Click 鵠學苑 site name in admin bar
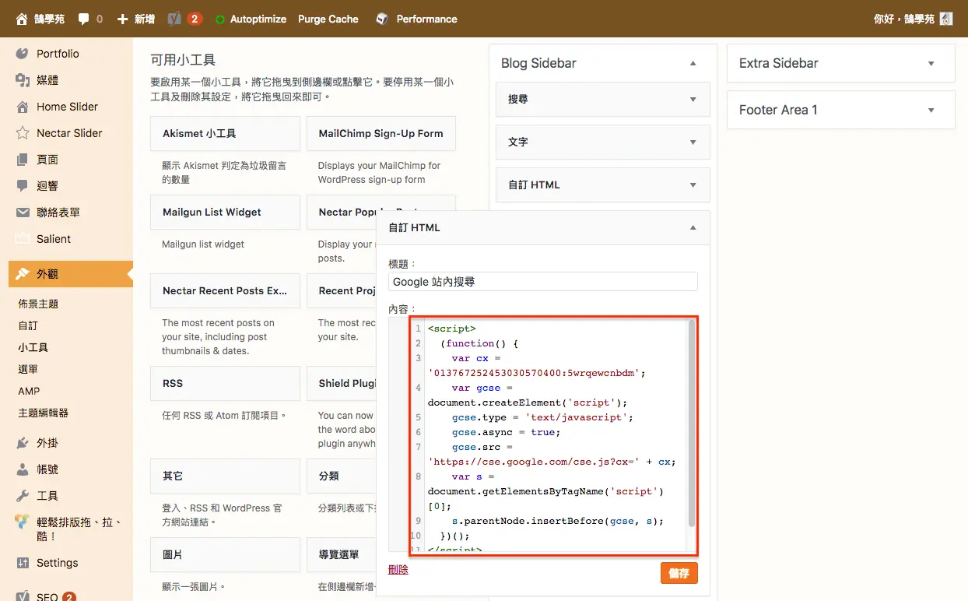The width and height of the screenshot is (968, 601). tap(49, 19)
